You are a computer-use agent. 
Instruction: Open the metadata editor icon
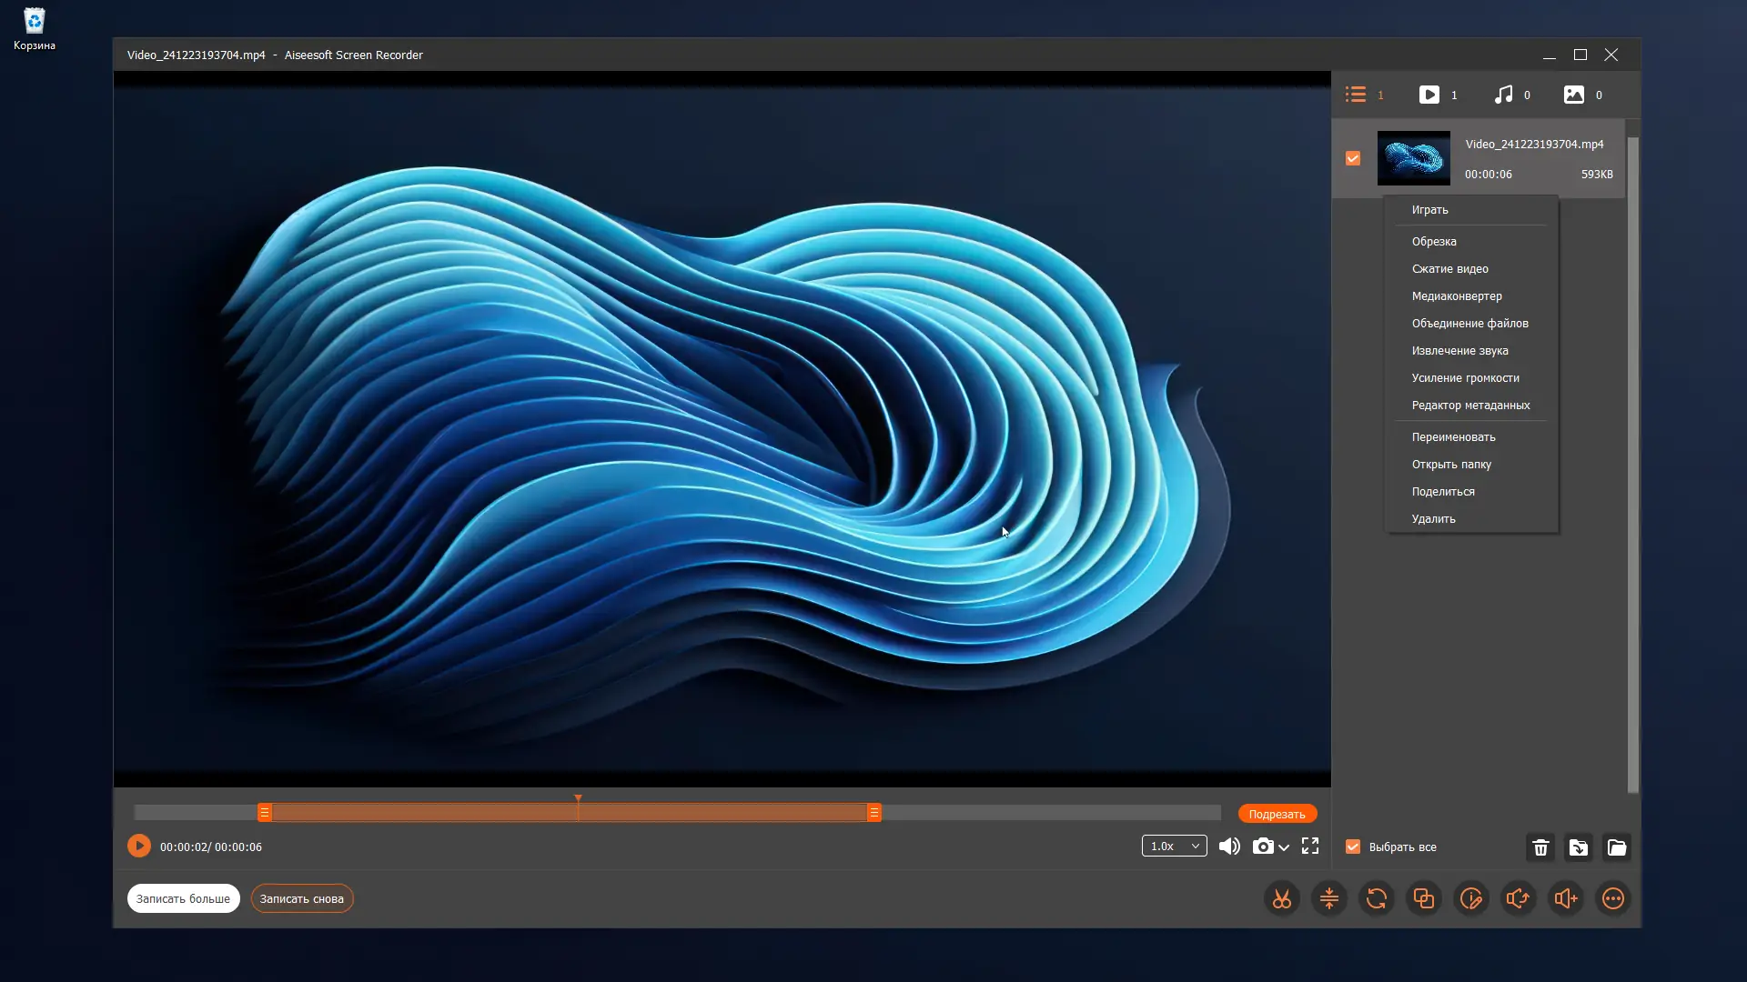[1471, 899]
